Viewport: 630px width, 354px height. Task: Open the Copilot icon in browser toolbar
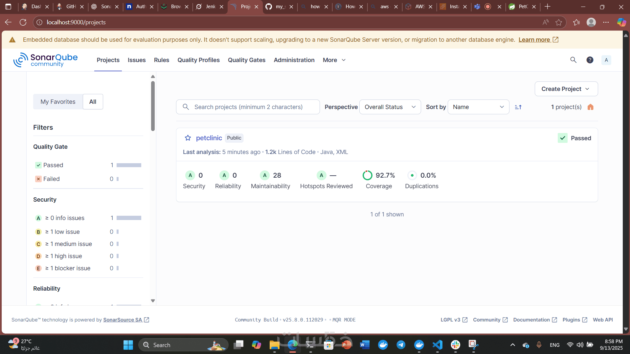click(x=621, y=22)
